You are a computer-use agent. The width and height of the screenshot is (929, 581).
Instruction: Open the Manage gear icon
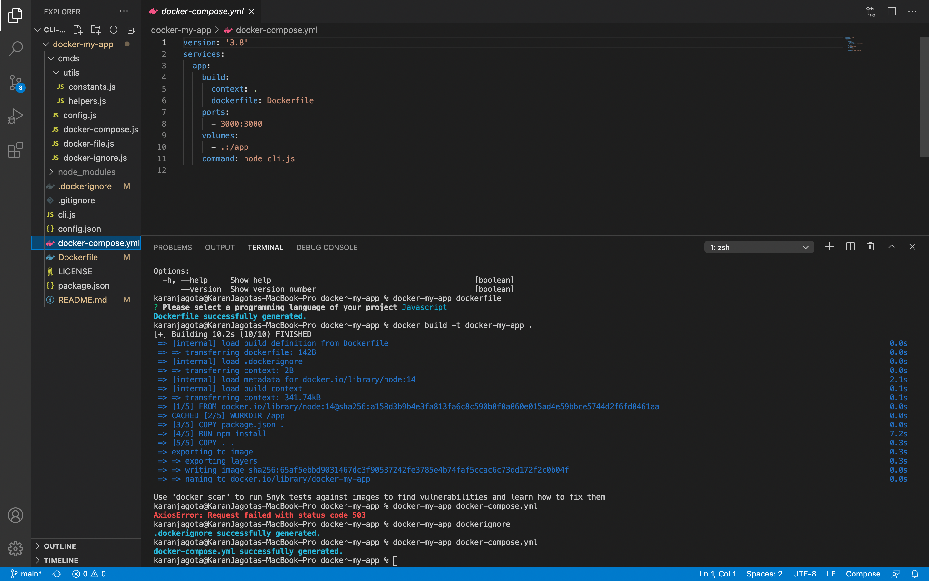15,548
